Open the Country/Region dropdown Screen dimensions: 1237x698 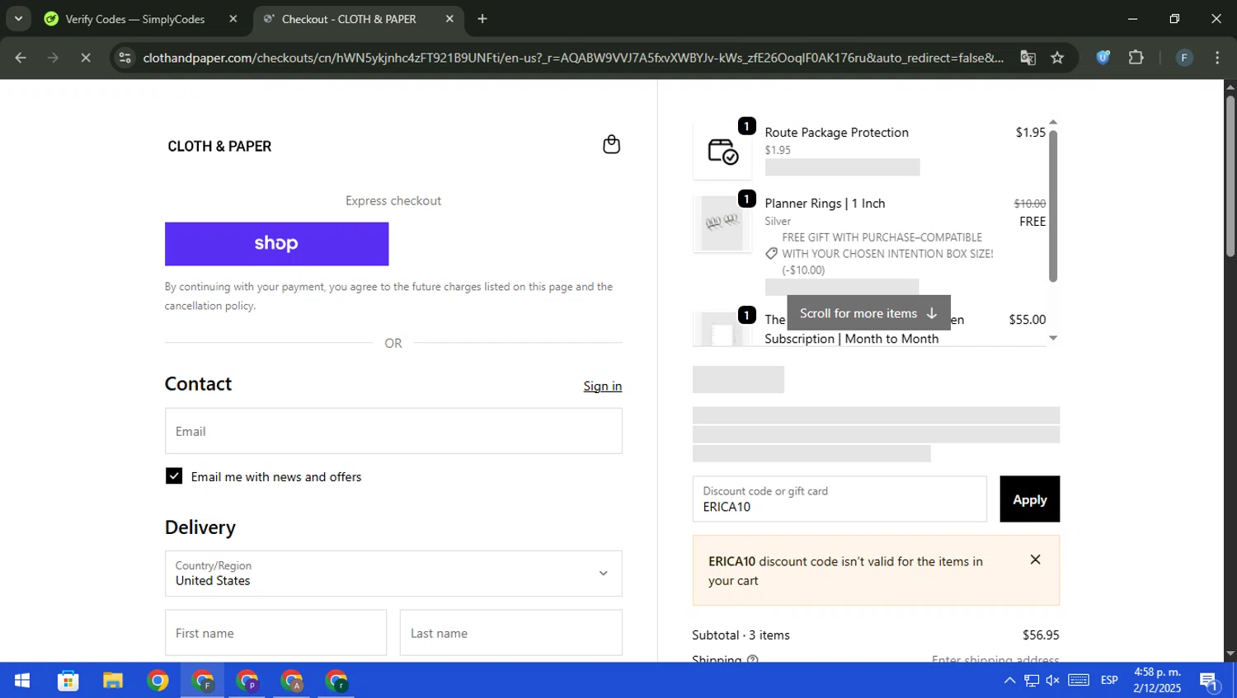click(393, 574)
